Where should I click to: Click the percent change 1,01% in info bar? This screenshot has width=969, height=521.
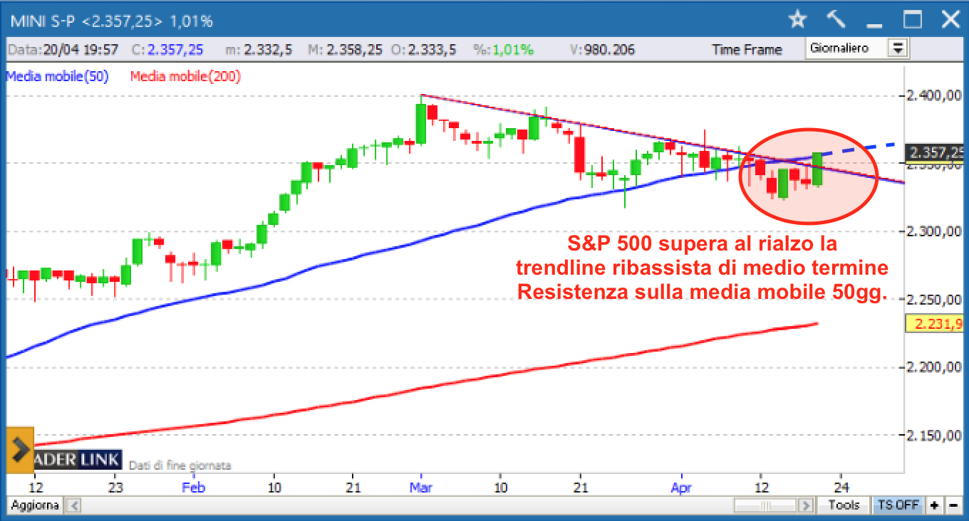504,50
